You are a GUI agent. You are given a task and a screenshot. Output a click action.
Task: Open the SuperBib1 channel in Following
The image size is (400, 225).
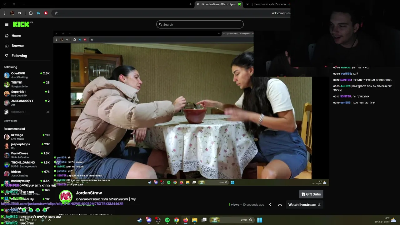(27, 93)
